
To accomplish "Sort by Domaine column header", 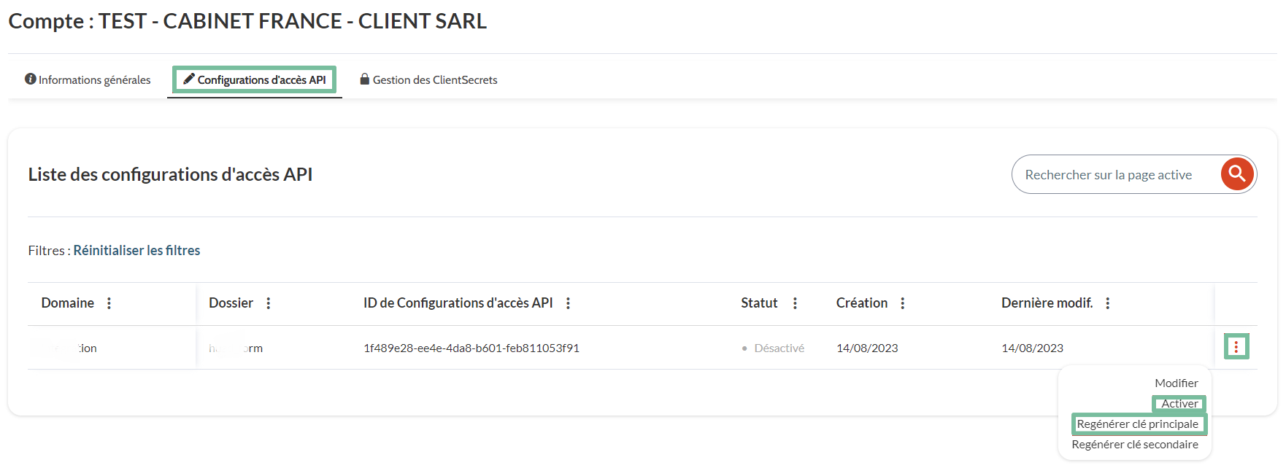I will click(68, 303).
